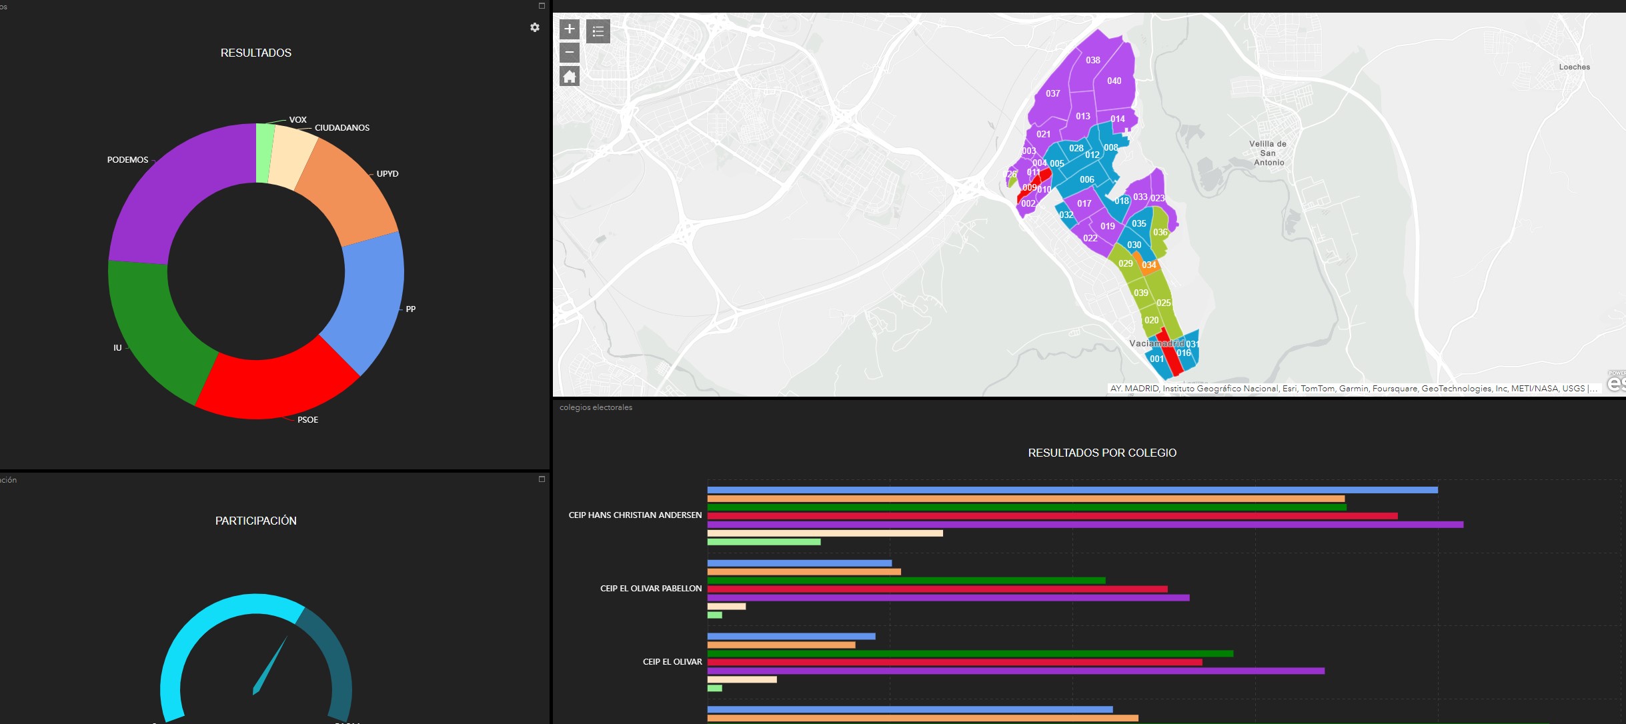Viewport: 1626px width, 724px height.
Task: Click the CEIP EL OLIVAR PABELLON axis label
Action: coord(651,589)
